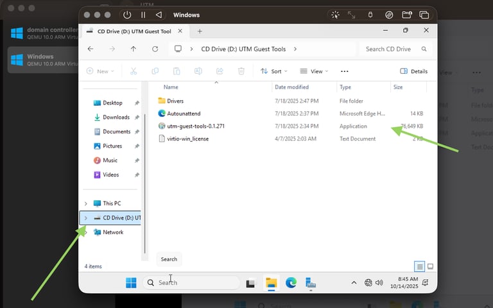This screenshot has height=308, width=493.
Task: Click File Explorer icon on taskbar
Action: (x=272, y=282)
